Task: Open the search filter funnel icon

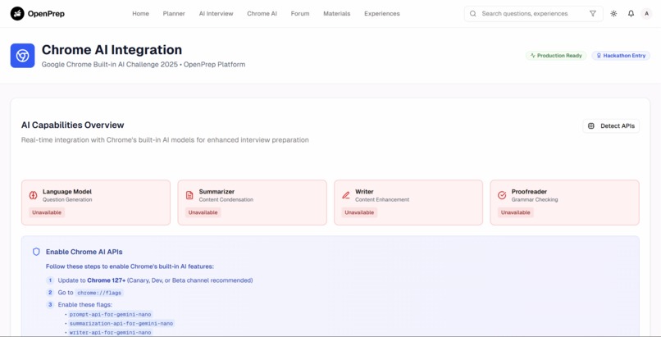Action: [x=593, y=13]
